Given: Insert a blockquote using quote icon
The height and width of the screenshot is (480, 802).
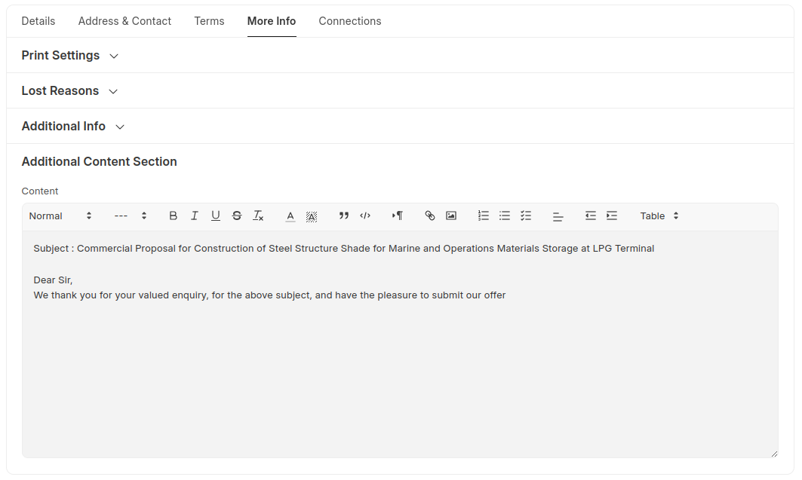Looking at the screenshot, I should coord(344,216).
